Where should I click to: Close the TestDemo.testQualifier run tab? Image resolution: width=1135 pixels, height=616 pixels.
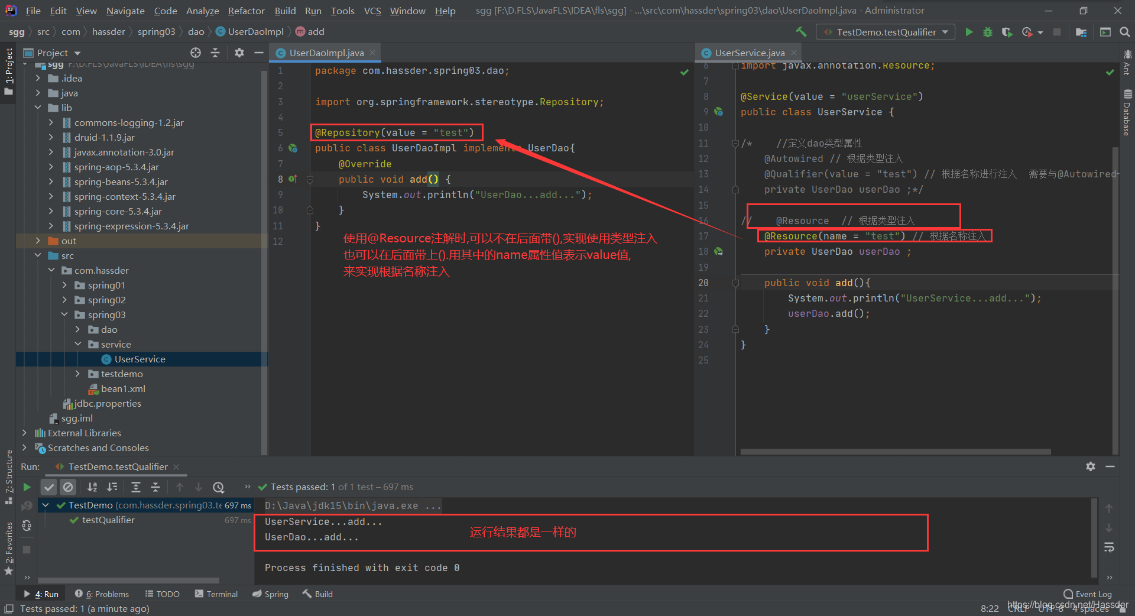pyautogui.click(x=176, y=467)
